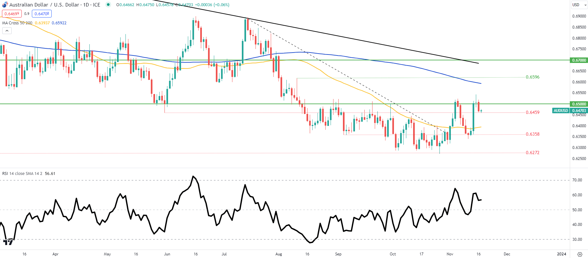Click the Oct label on time axis

click(393, 254)
